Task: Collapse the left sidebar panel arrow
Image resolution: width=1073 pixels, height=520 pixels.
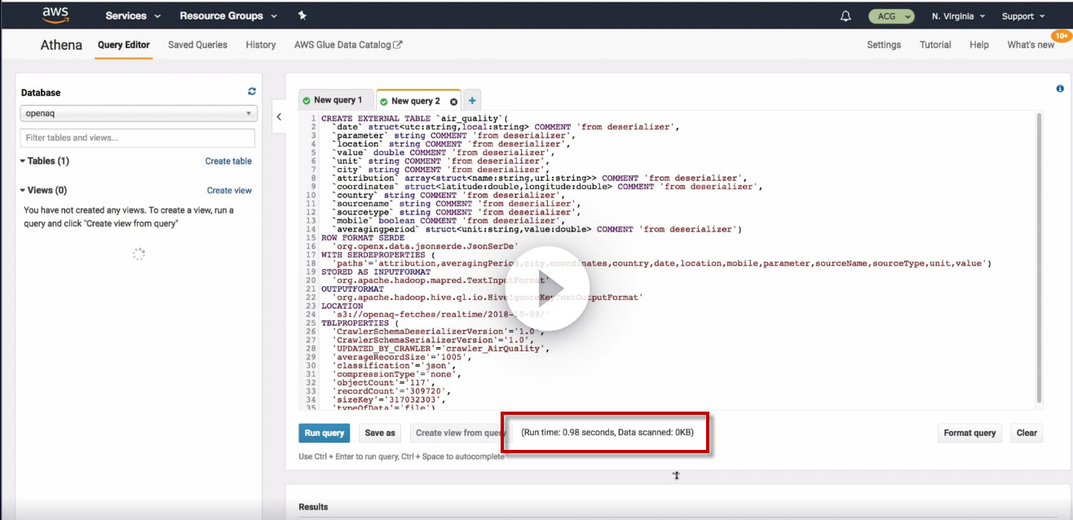Action: 279,117
